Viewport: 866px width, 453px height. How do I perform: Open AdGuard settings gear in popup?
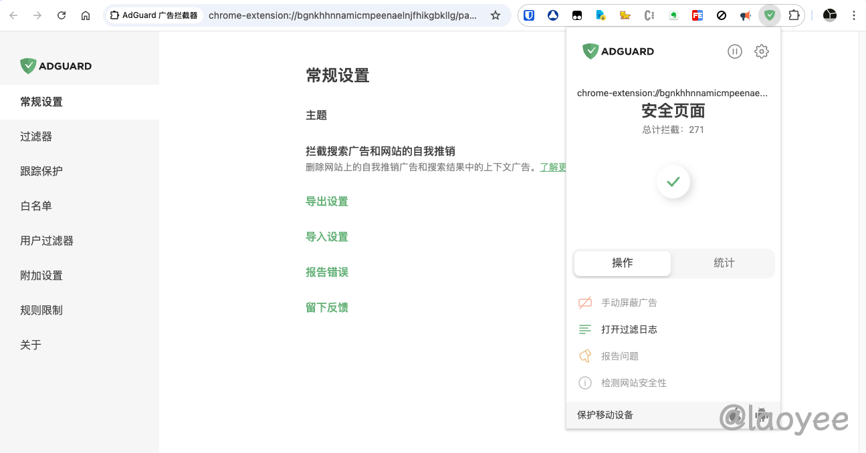761,51
